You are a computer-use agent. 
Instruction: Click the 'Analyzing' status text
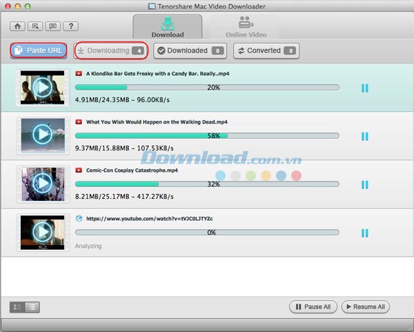(88, 246)
